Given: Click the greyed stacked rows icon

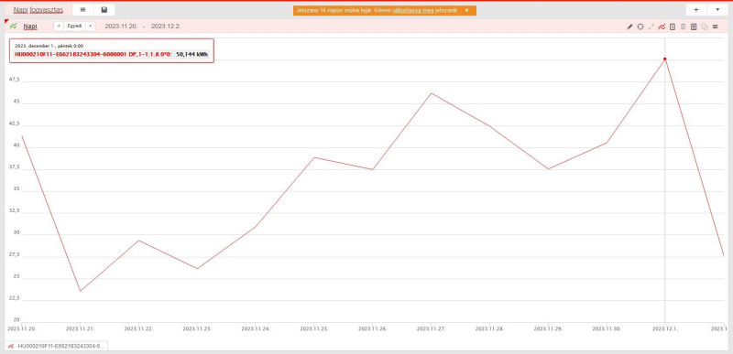Looking at the screenshot, I should pyautogui.click(x=683, y=27).
